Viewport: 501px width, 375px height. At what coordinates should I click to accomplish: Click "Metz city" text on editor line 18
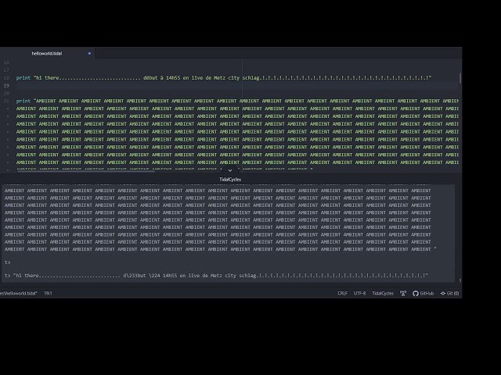pos(226,78)
